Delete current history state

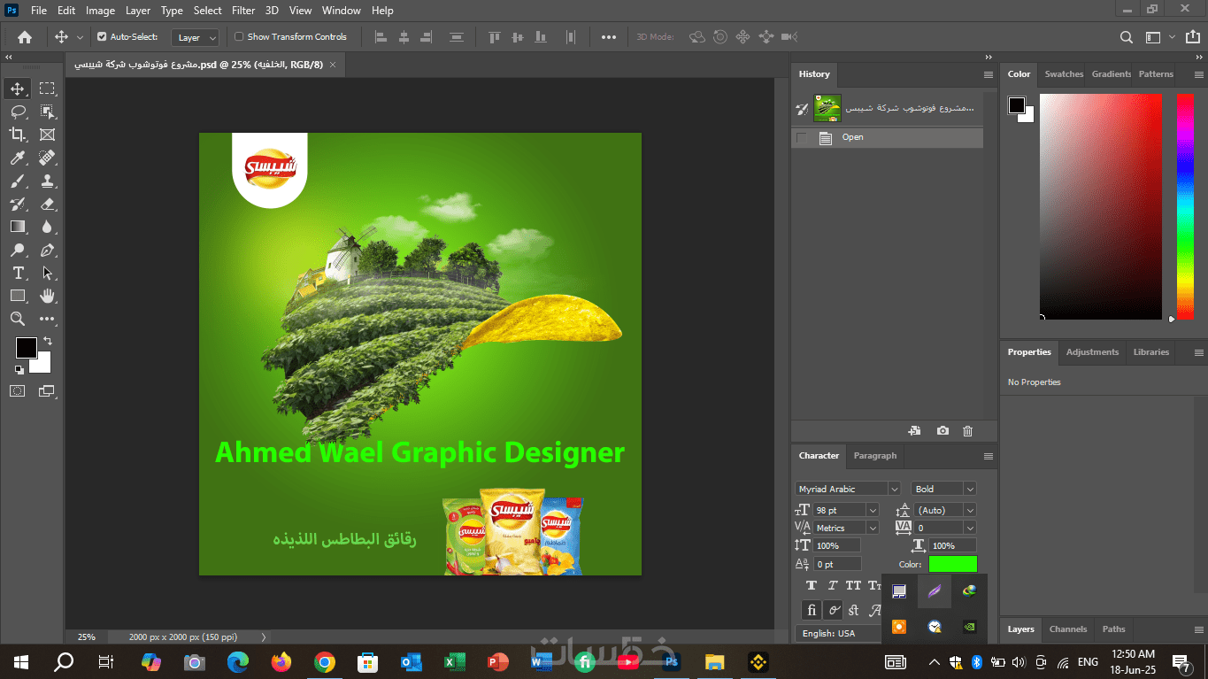click(x=967, y=431)
